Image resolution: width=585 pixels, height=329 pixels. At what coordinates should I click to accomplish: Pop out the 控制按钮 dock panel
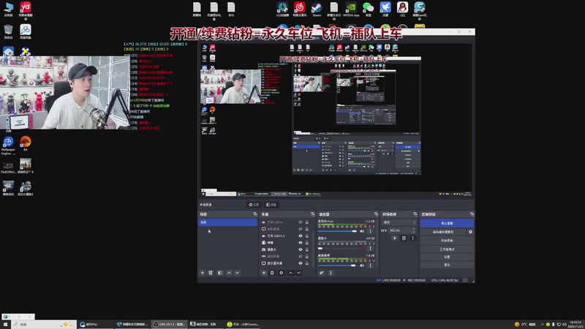pyautogui.click(x=472, y=214)
